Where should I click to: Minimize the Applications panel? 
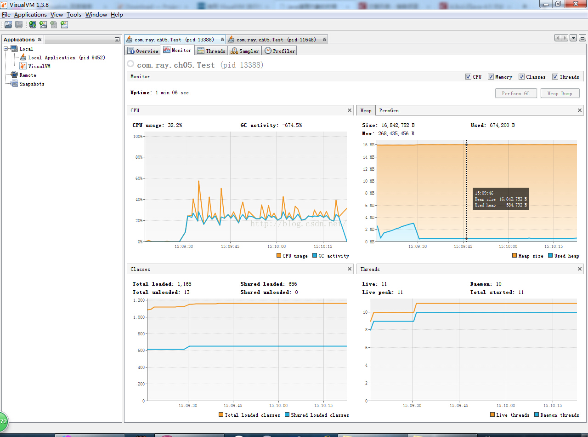pyautogui.click(x=117, y=40)
